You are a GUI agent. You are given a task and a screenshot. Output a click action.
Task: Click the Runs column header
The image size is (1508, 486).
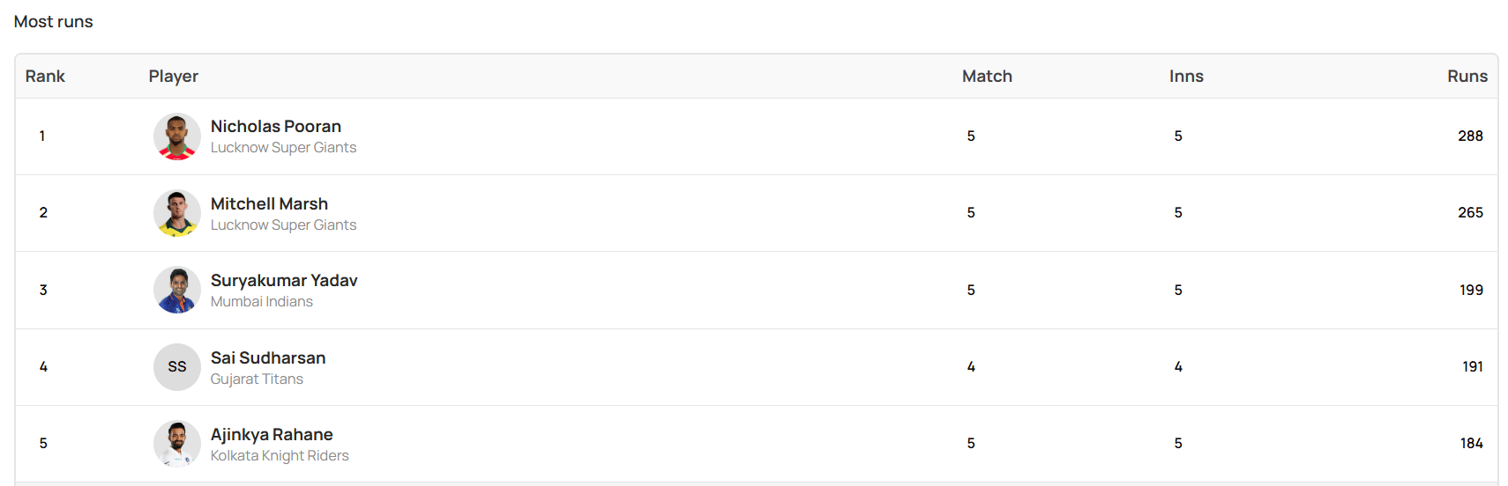pos(1467,77)
